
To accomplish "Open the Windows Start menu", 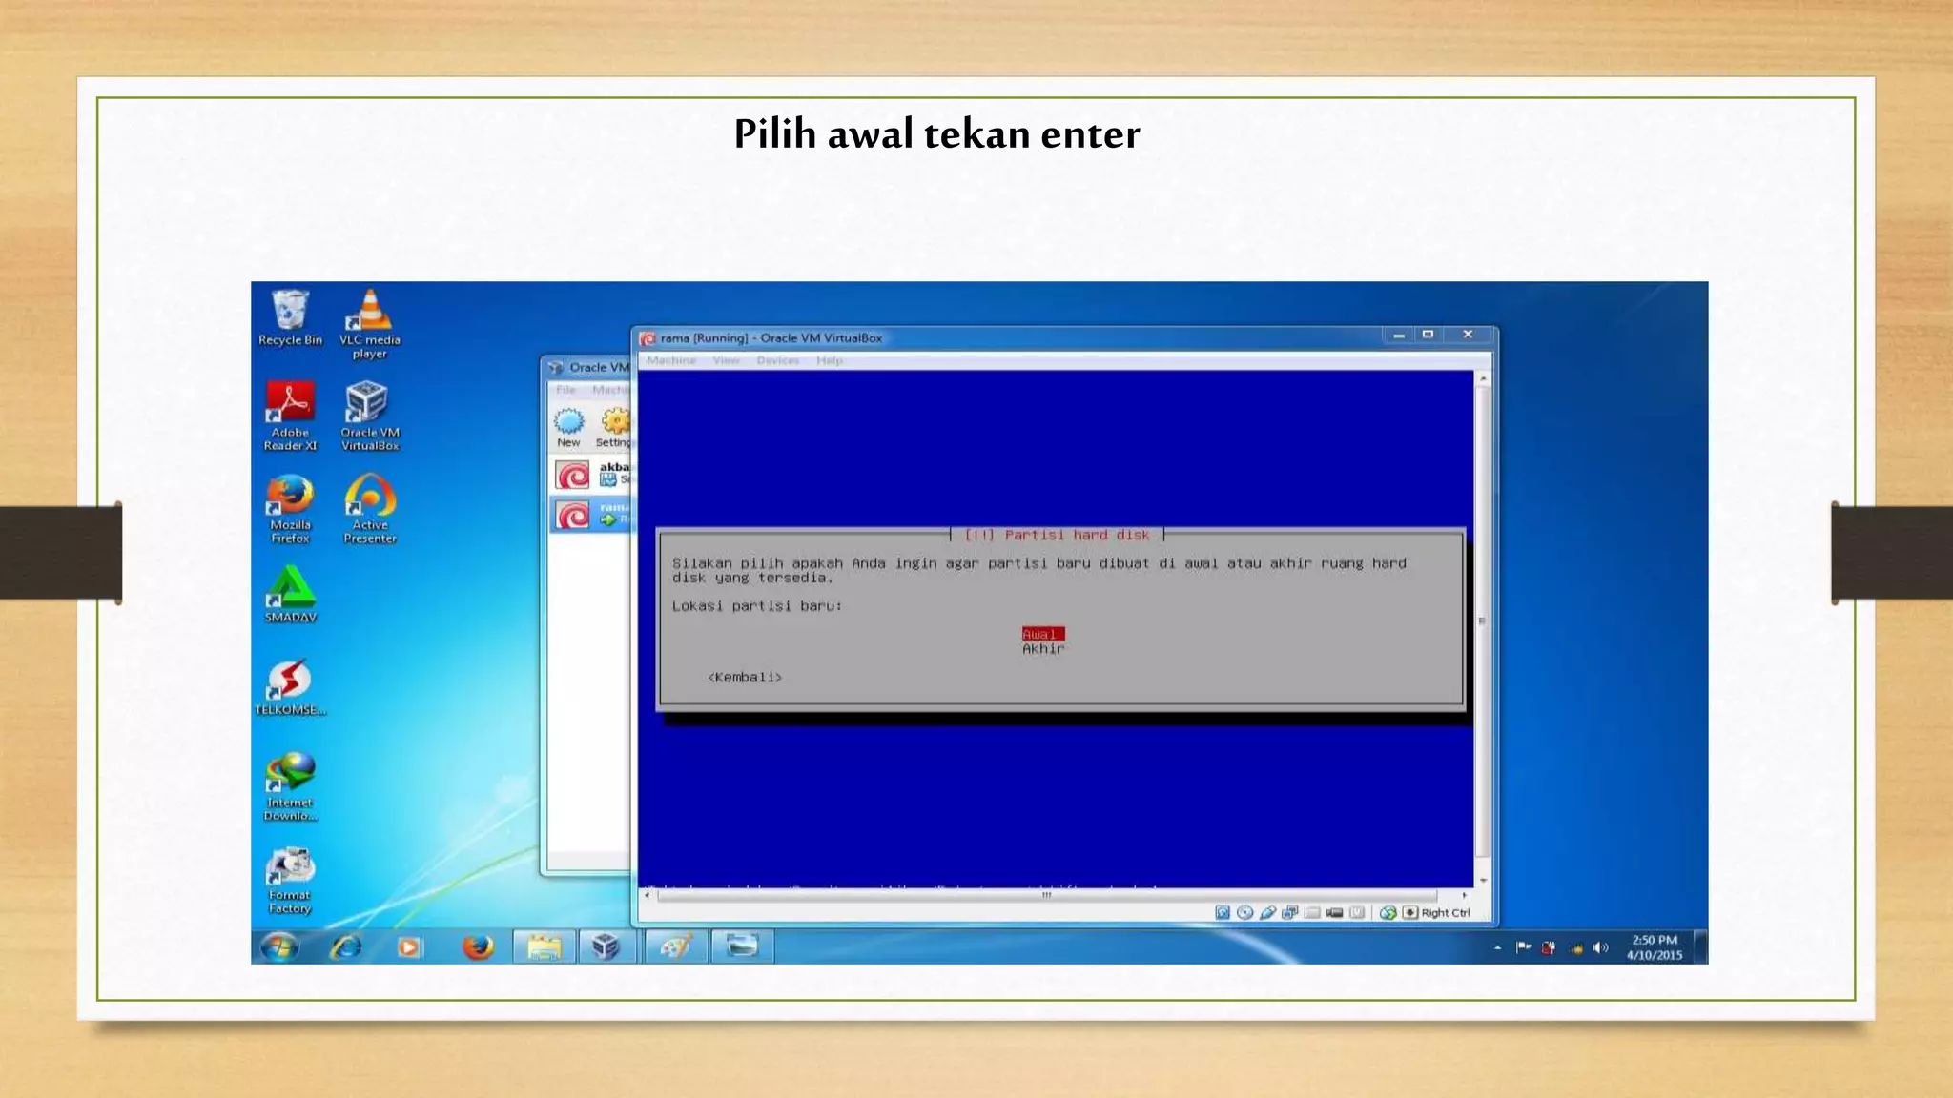I will pyautogui.click(x=279, y=946).
